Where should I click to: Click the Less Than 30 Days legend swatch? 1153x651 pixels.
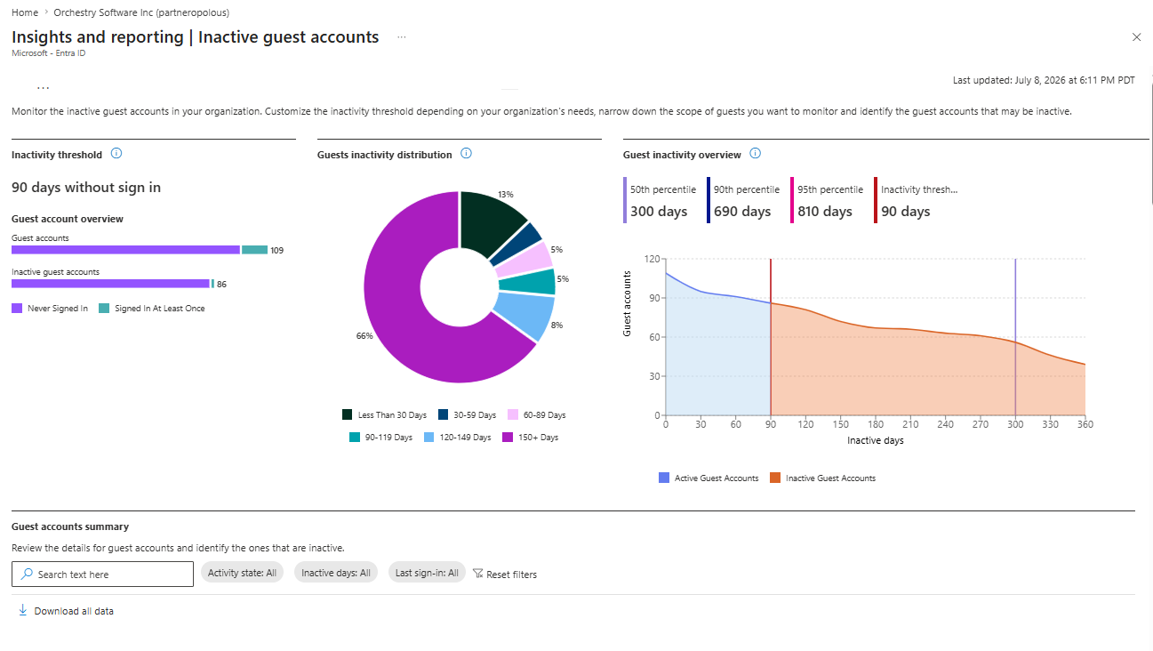[348, 415]
